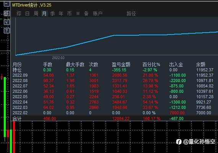218x153 pixels.
Task: Click the tall green candlestick on chart
Action: (5, 107)
